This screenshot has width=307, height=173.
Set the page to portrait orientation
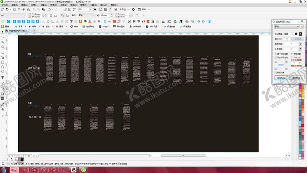coord(51,15)
